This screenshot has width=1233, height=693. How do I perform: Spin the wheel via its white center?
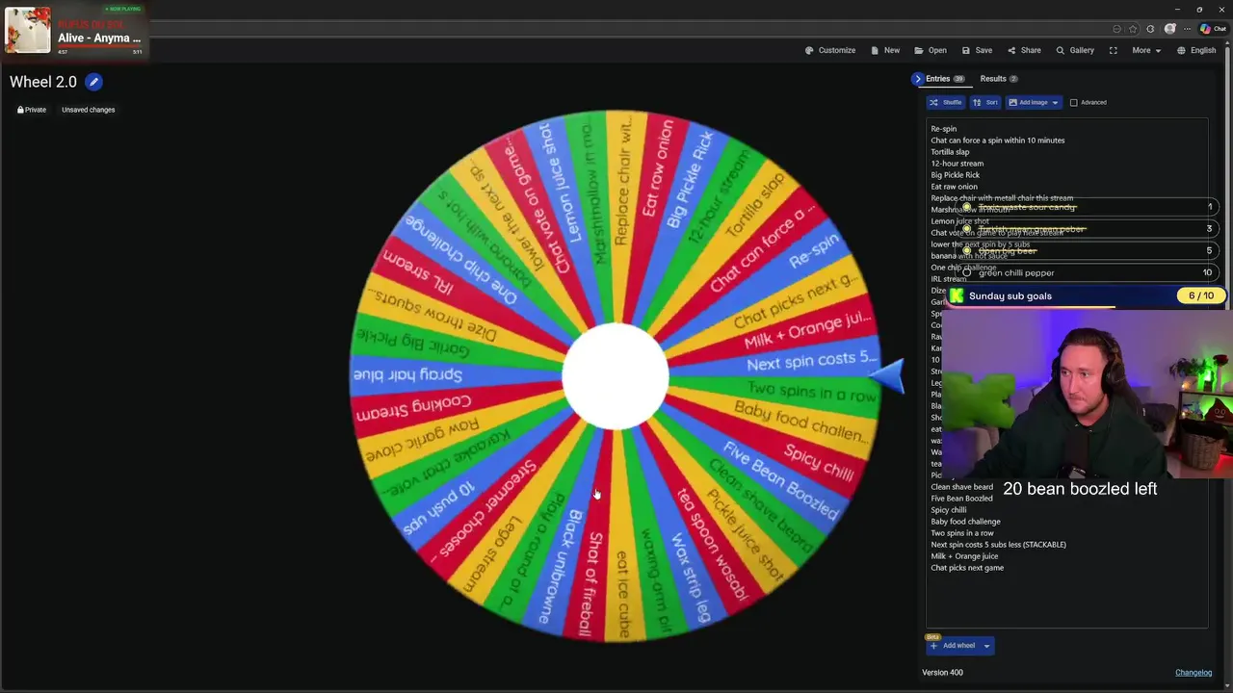click(x=615, y=376)
